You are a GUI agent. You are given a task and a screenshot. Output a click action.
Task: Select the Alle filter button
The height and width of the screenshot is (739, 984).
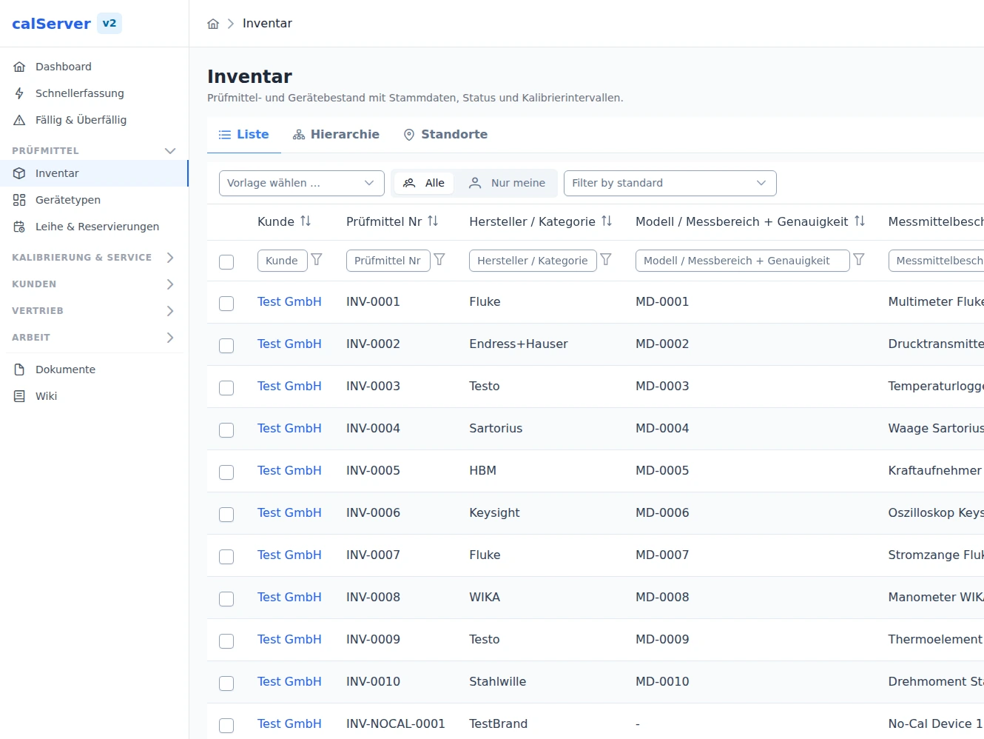click(x=424, y=183)
